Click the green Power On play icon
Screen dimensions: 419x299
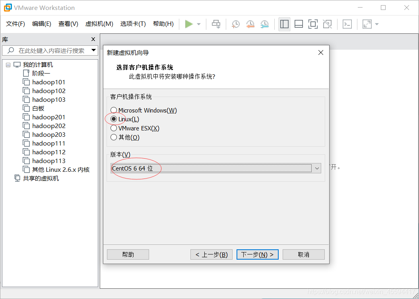189,24
